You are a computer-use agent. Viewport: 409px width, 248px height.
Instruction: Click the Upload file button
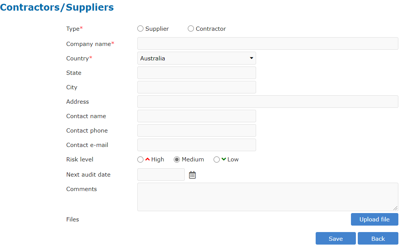click(374, 219)
